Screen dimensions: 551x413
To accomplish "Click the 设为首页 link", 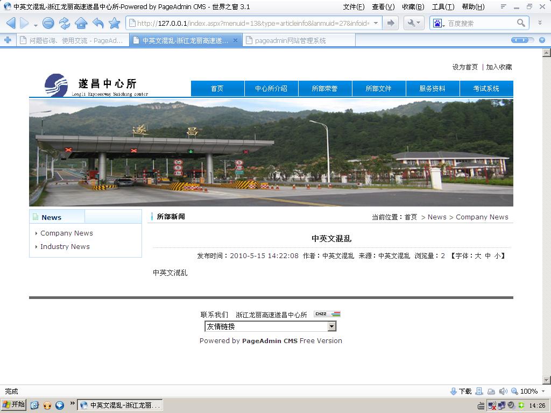I will coord(465,67).
